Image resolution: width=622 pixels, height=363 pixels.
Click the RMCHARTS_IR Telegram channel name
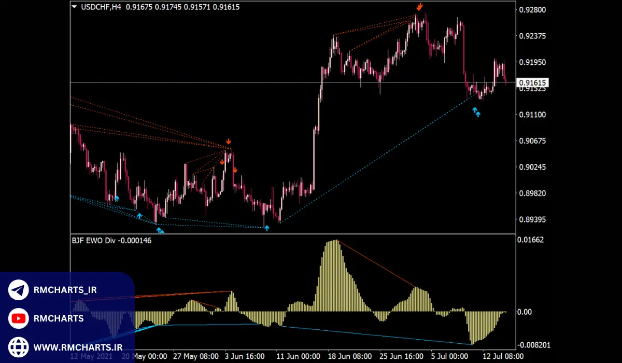tap(65, 290)
